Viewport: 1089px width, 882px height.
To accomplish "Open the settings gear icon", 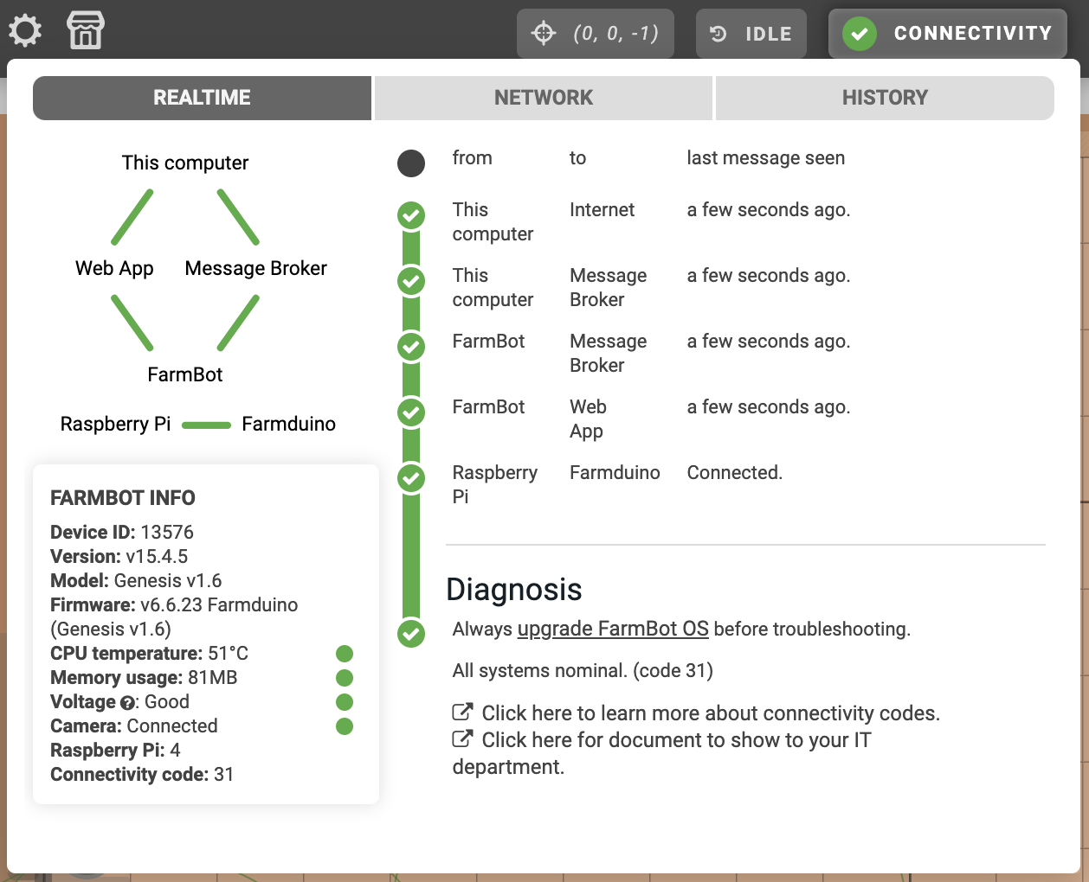I will (x=25, y=31).
